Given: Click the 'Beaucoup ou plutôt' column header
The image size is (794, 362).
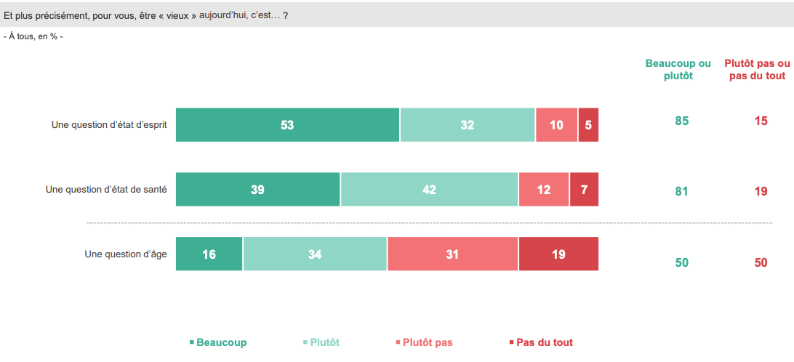Looking at the screenshot, I should 678,70.
